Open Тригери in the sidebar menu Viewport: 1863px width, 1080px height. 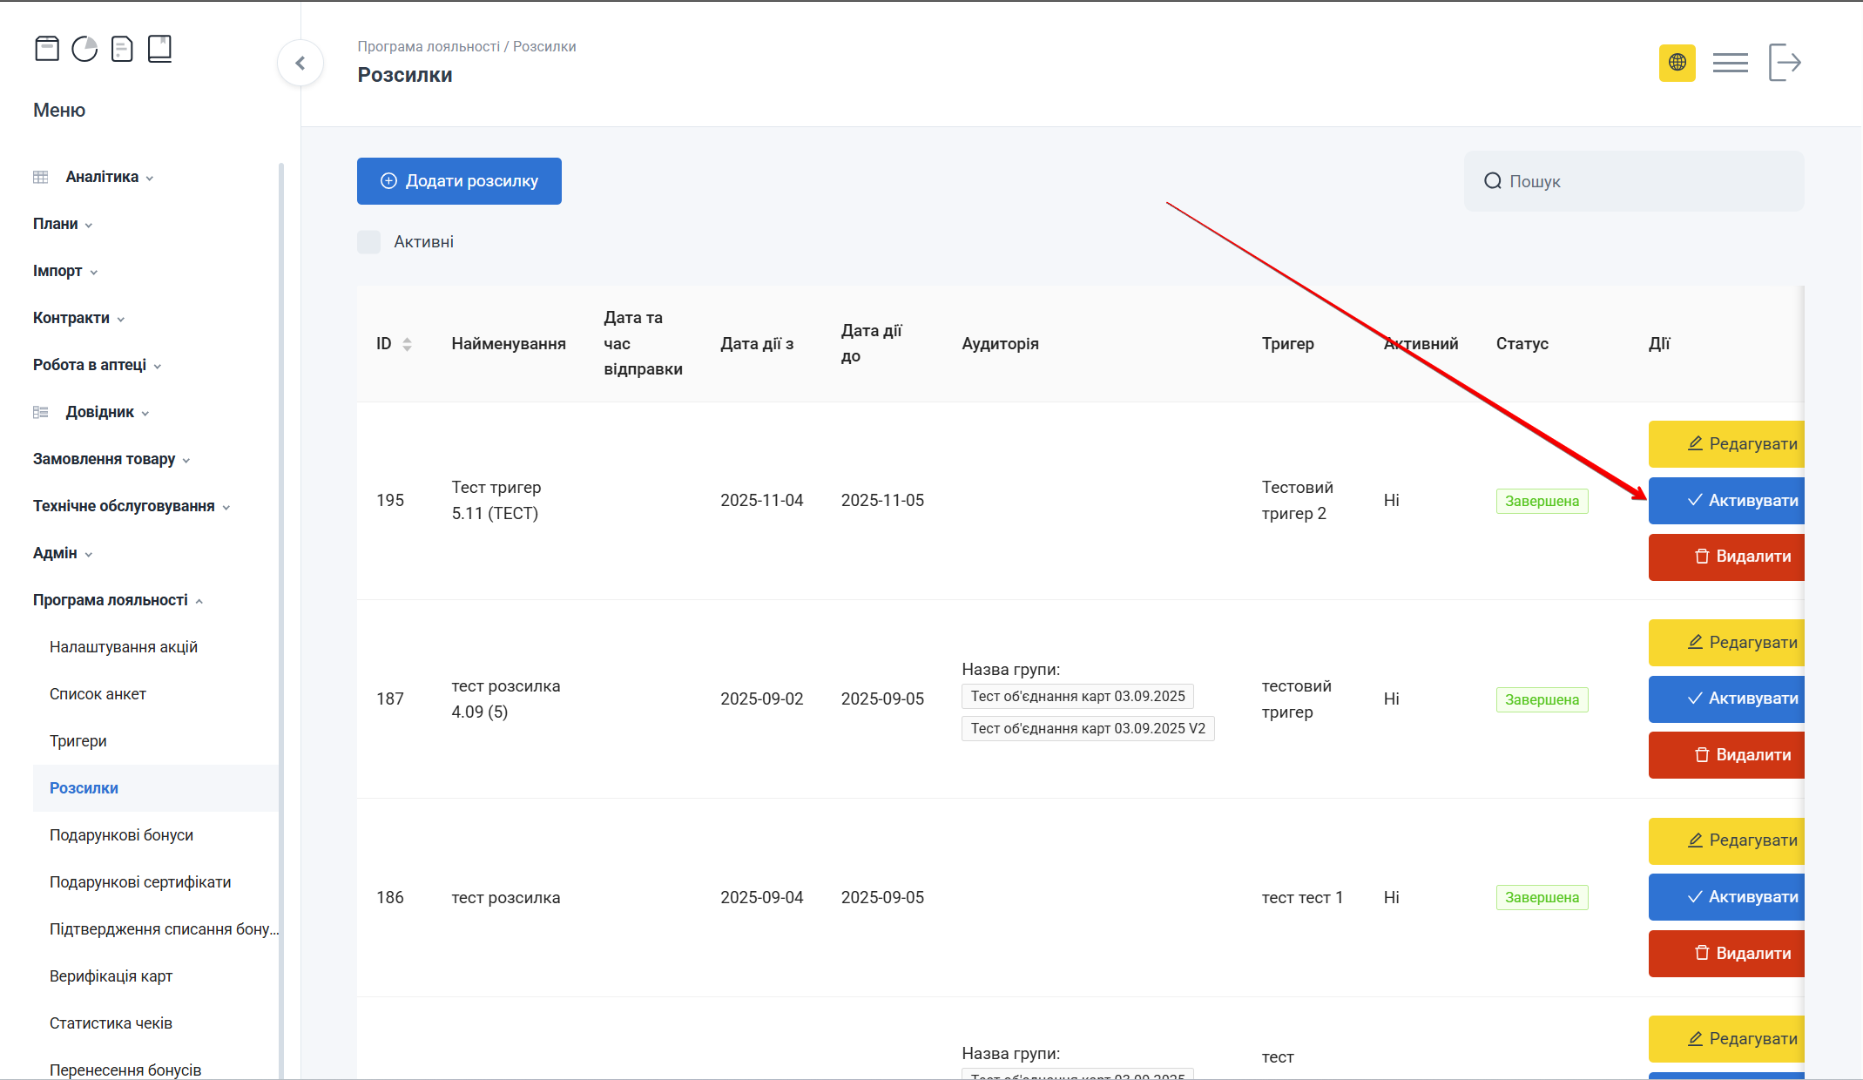(x=78, y=741)
